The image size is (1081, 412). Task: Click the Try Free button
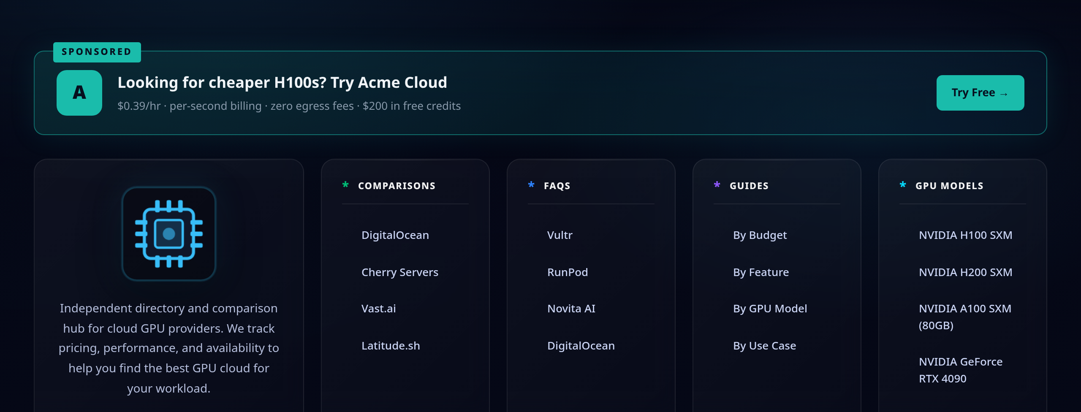(980, 93)
